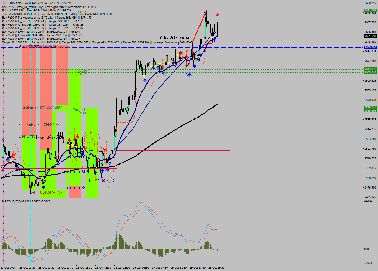
Task: Click the 'Buy %20 @ Entry -50: 2434.346' line
Action: pyautogui.click(x=42, y=35)
